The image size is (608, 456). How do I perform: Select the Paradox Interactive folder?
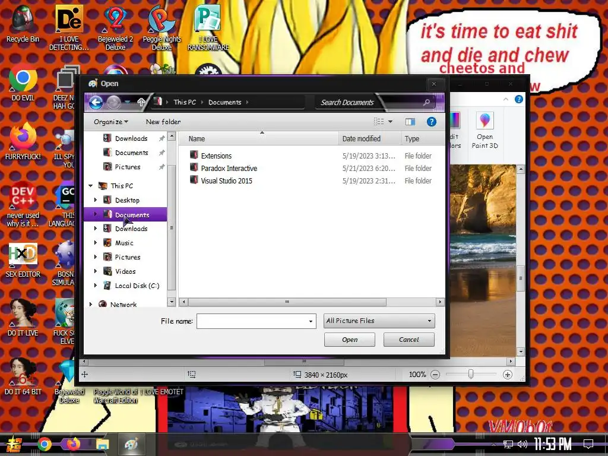[229, 168]
